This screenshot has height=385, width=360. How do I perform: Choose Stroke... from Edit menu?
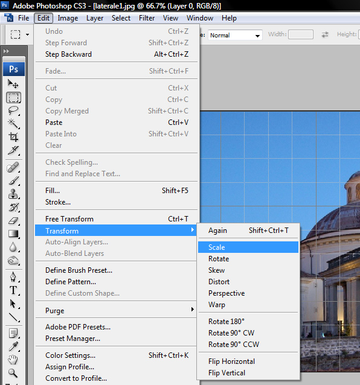point(117,202)
